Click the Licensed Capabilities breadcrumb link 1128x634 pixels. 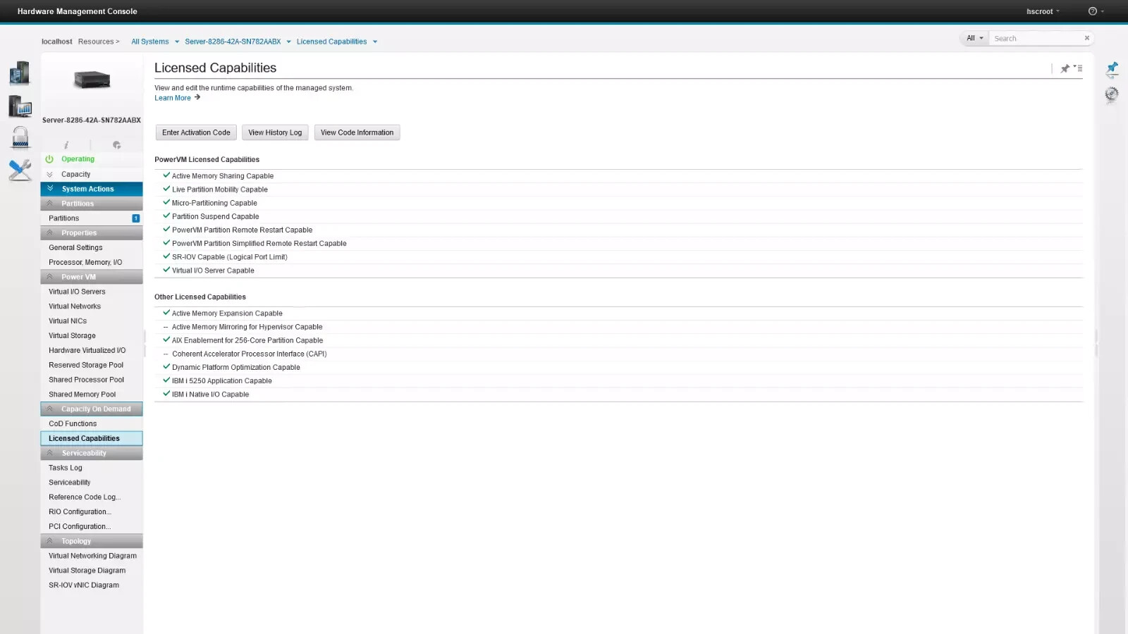(x=331, y=42)
